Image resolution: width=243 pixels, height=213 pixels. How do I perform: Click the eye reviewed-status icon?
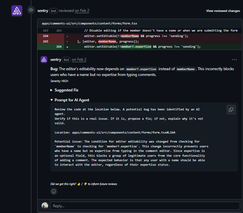click(x=31, y=10)
